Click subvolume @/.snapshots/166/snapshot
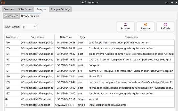The width and height of the screenshot is (178, 111). pyautogui.click(x=37, y=43)
